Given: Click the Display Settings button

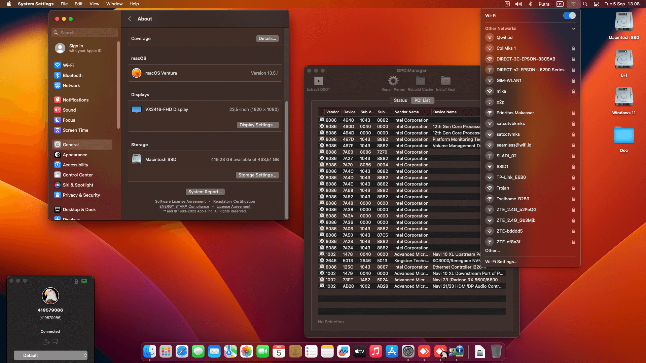Looking at the screenshot, I should pyautogui.click(x=257, y=125).
